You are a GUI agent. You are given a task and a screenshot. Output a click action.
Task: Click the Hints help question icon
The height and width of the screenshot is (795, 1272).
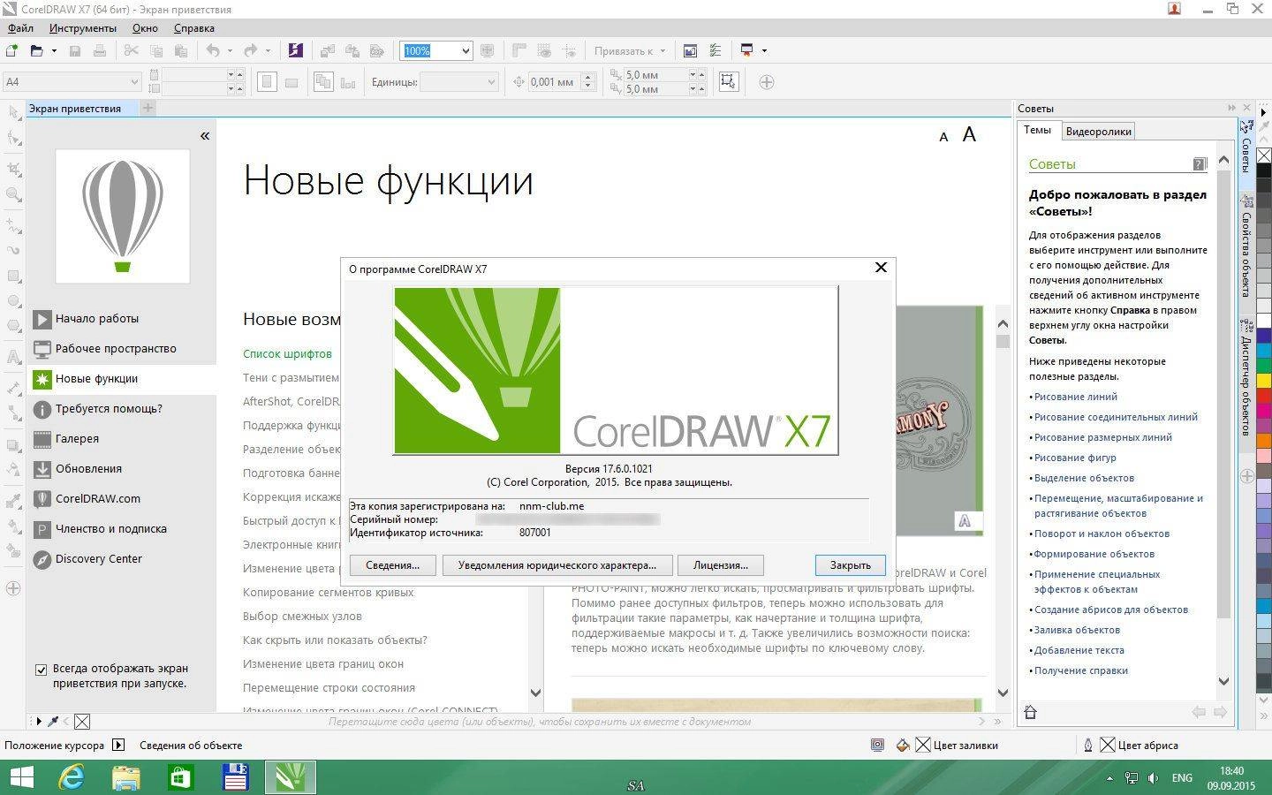tap(1200, 163)
